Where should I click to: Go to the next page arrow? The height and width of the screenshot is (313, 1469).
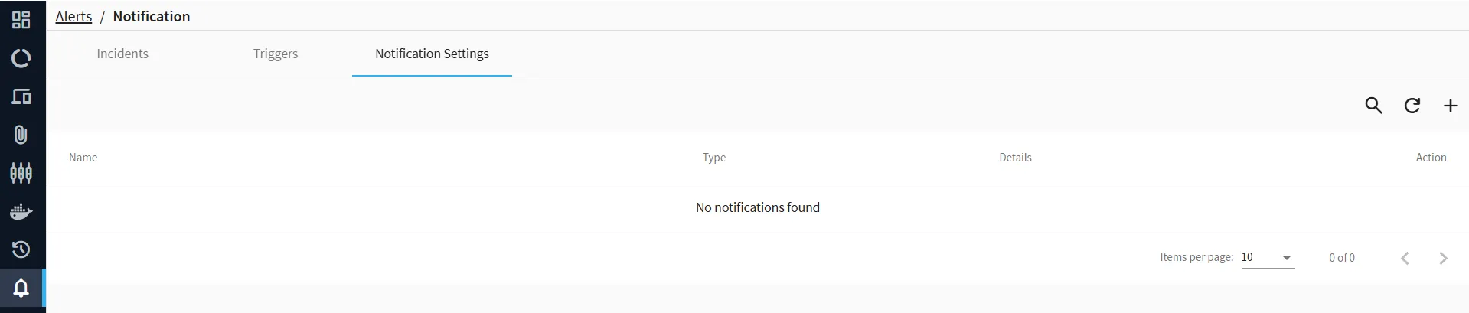coord(1443,258)
